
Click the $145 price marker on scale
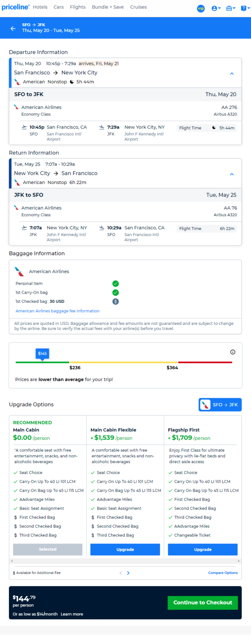[42, 353]
